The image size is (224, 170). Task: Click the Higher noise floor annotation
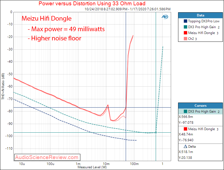coord(54,38)
